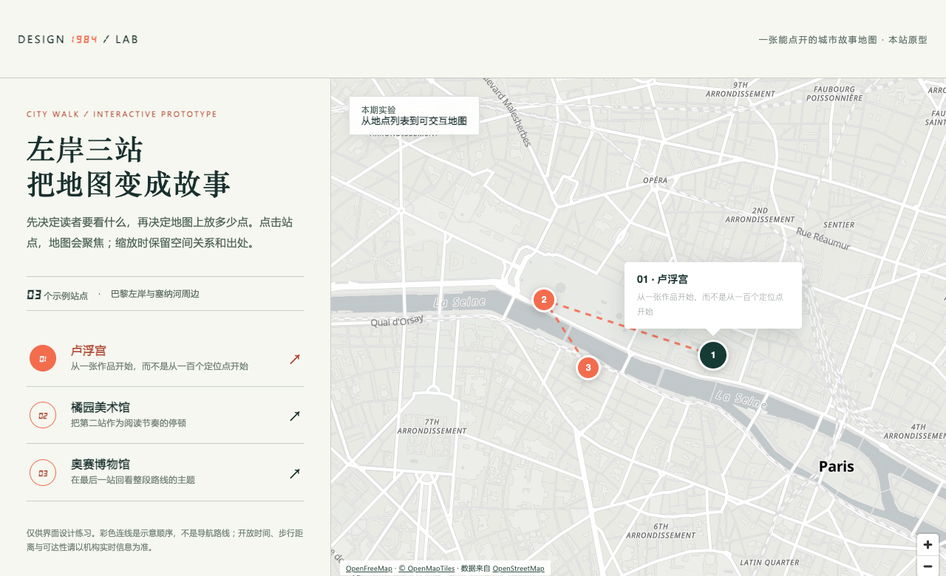Select the 奥赛博物馆 station title
946x576 pixels.
tap(101, 464)
